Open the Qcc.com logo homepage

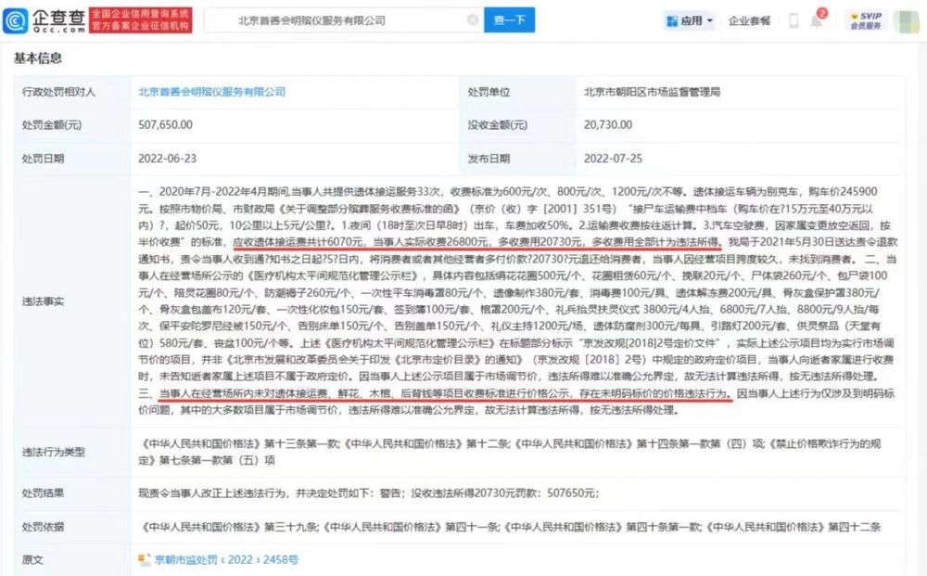pos(44,20)
